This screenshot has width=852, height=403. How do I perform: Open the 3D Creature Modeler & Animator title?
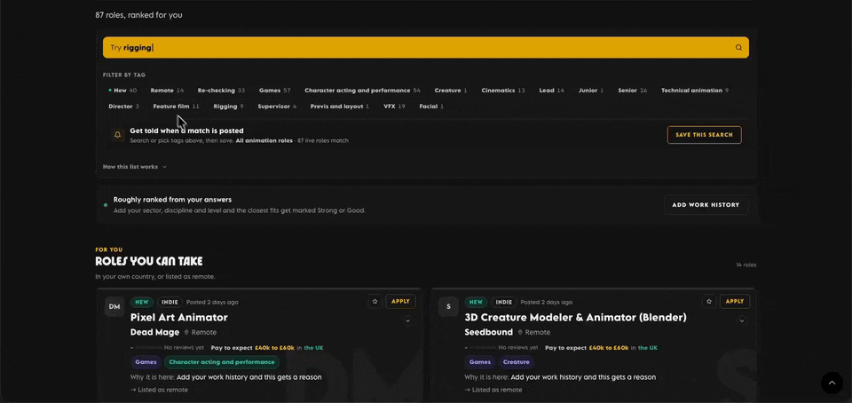[575, 317]
